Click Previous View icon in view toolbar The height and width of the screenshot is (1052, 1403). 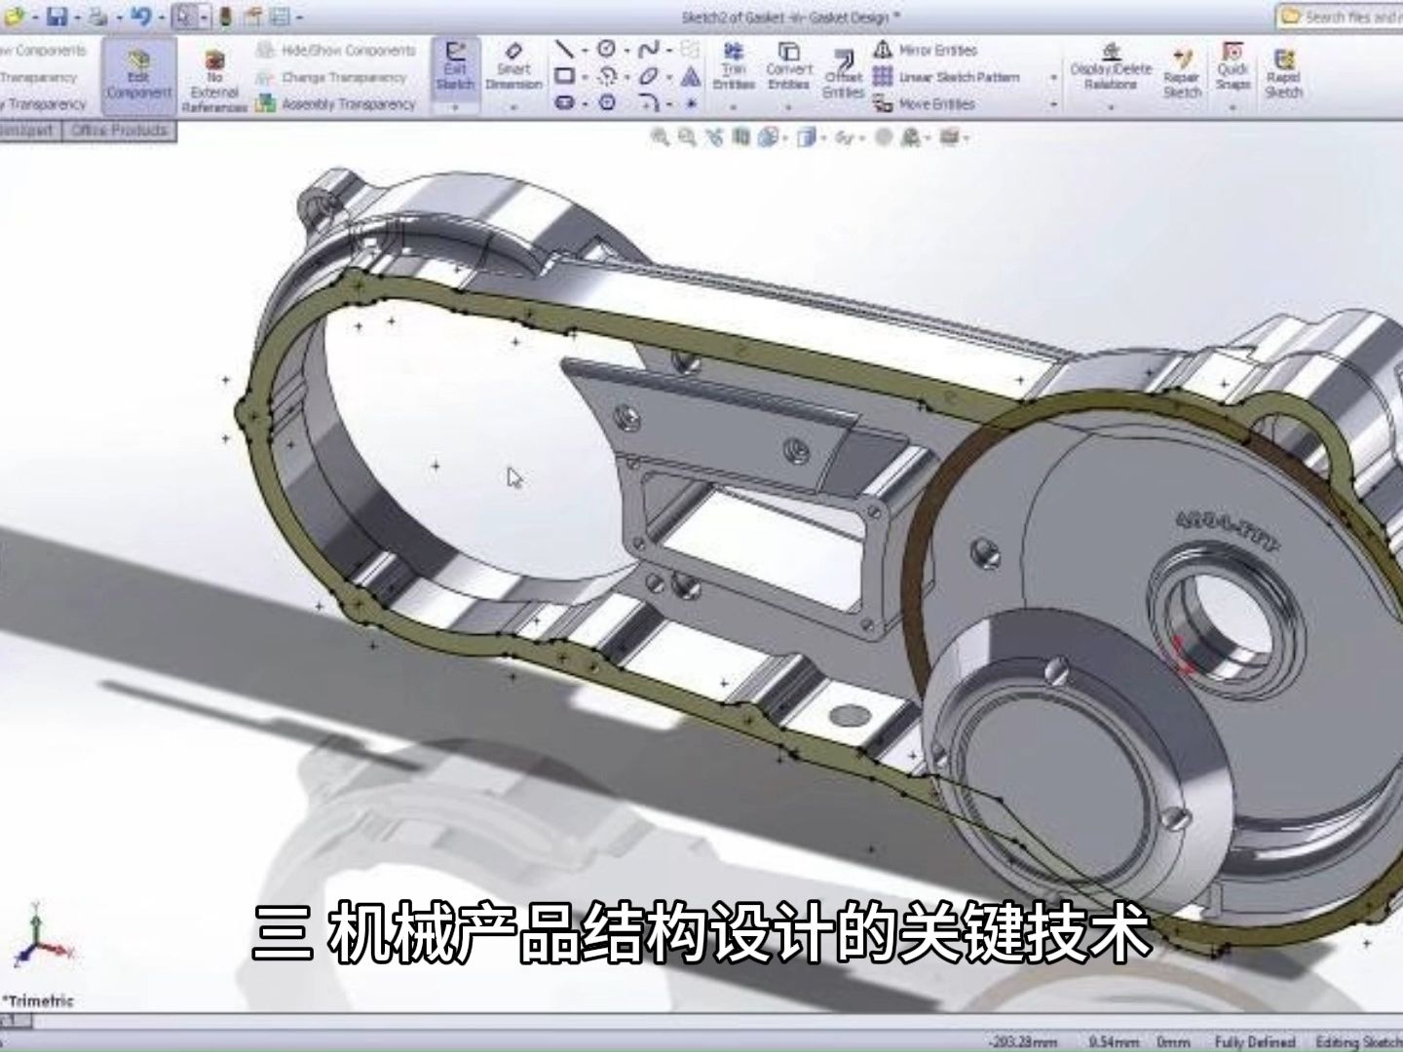[714, 138]
